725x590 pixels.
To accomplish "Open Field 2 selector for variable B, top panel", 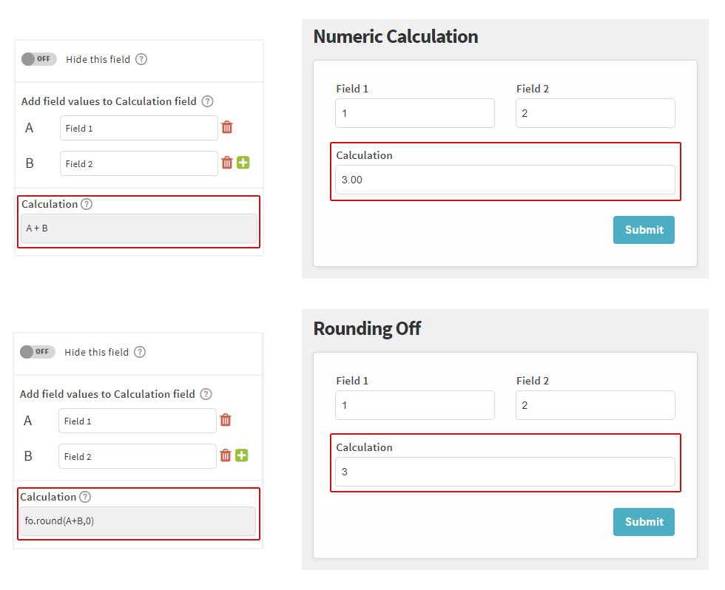I will click(139, 163).
